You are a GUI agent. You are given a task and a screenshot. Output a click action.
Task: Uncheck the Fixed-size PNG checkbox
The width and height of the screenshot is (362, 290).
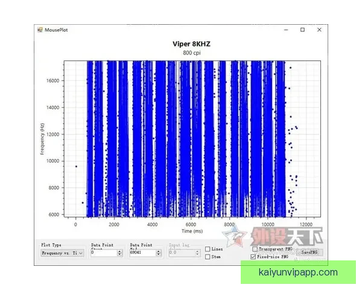pyautogui.click(x=253, y=257)
